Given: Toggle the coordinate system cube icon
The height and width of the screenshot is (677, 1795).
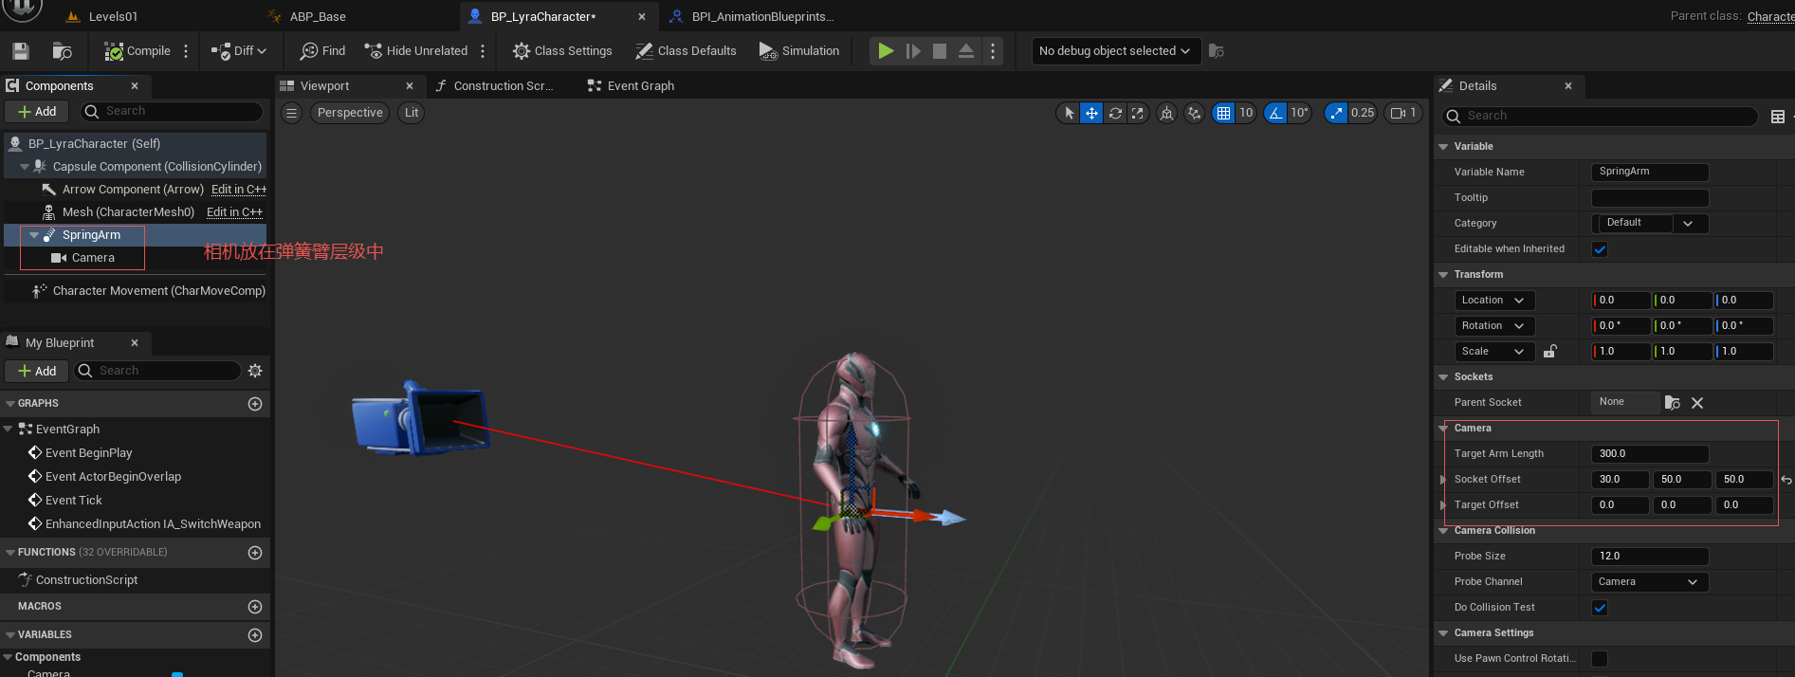Looking at the screenshot, I should click(x=1167, y=113).
